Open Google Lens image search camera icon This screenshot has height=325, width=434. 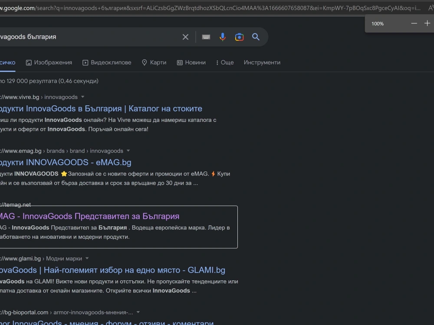(x=240, y=37)
